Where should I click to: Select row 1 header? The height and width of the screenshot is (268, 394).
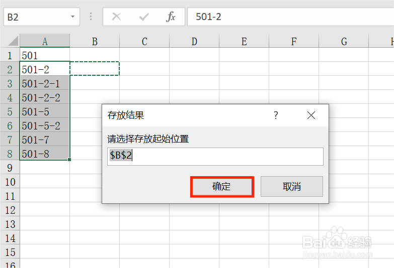click(10, 55)
